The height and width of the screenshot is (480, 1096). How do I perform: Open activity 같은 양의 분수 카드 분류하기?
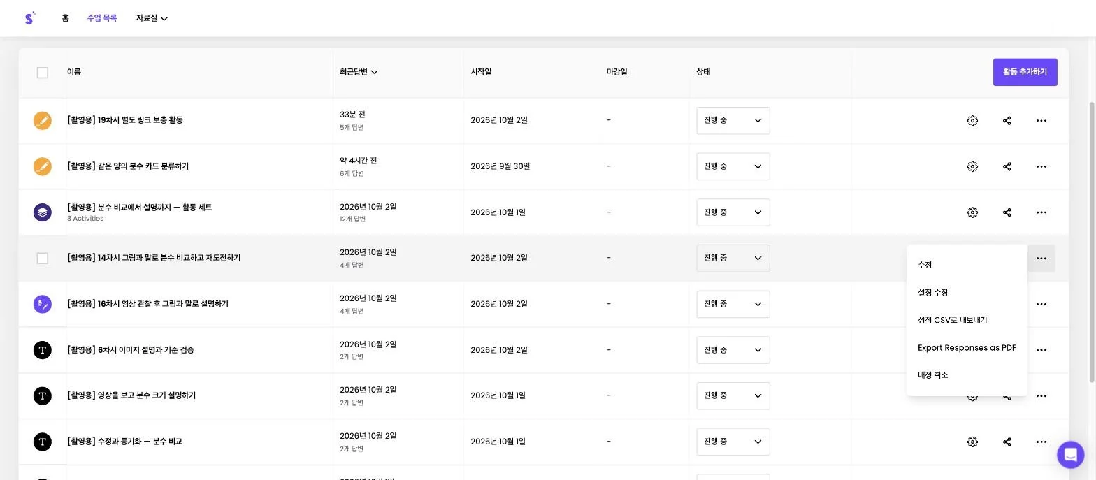[x=128, y=166]
